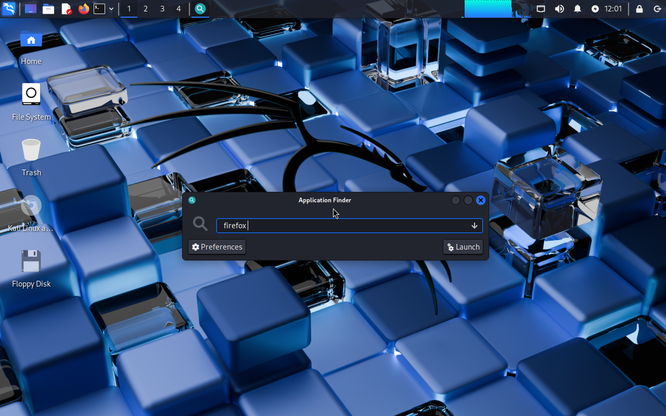Click the Show Desktop panel icon

tap(31, 9)
